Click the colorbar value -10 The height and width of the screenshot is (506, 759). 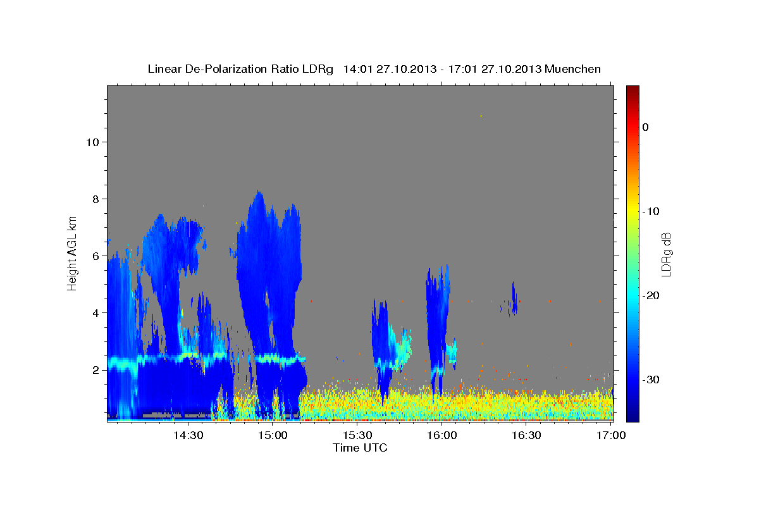point(651,211)
